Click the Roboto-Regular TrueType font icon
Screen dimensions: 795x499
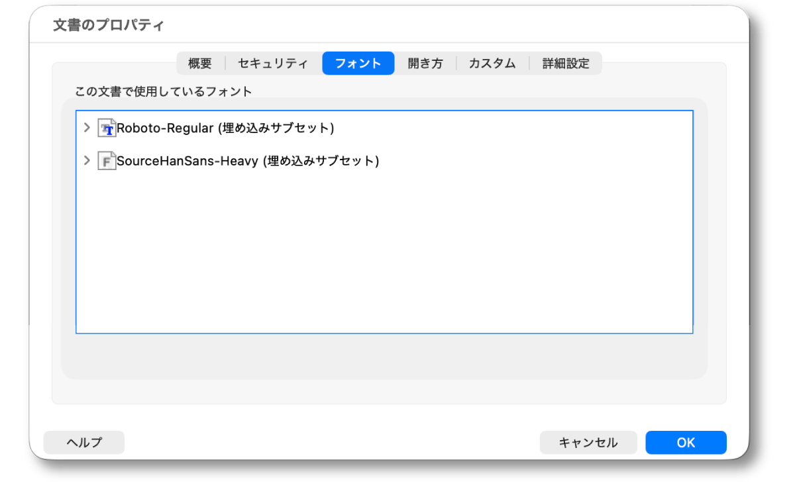(x=107, y=128)
